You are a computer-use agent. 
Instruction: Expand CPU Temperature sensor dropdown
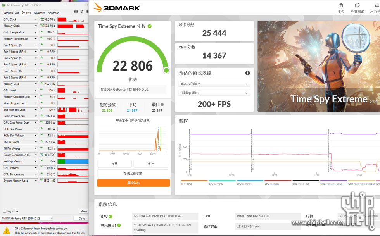tap(36, 174)
